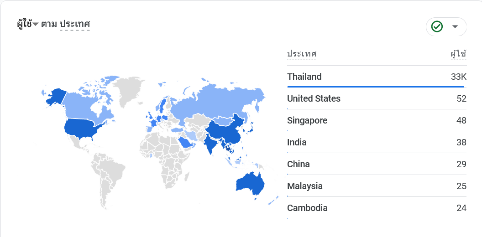Click the ประเทศ column header
Screen dimensions: 482x237
click(302, 54)
